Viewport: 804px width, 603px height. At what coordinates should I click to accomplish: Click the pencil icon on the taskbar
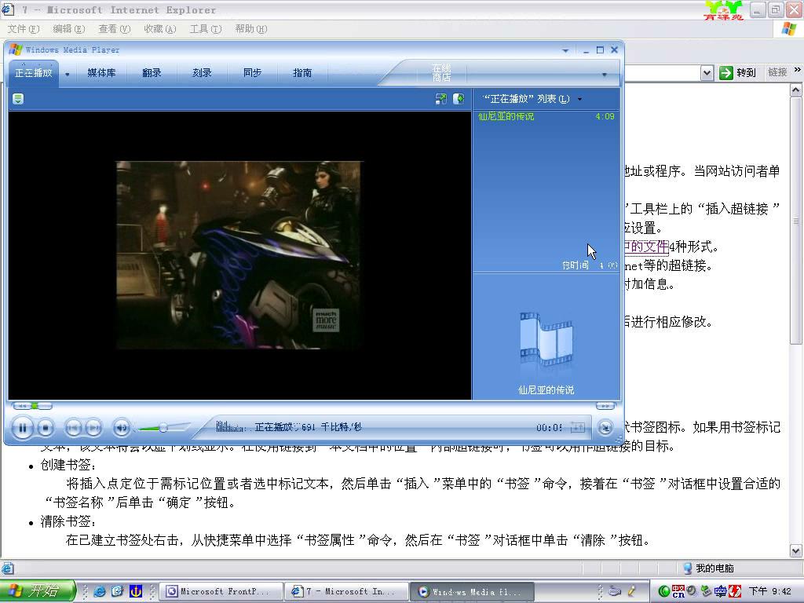click(x=632, y=591)
